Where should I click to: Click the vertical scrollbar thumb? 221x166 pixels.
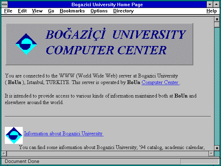217,25
